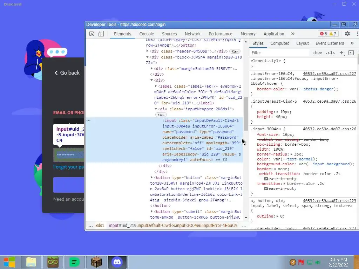Click the element tree scroll down arrow
The height and width of the screenshot is (269, 359).
[246, 218]
